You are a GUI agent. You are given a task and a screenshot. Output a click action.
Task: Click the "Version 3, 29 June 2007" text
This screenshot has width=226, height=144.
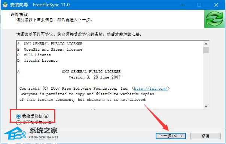pyautogui.click(x=94, y=77)
